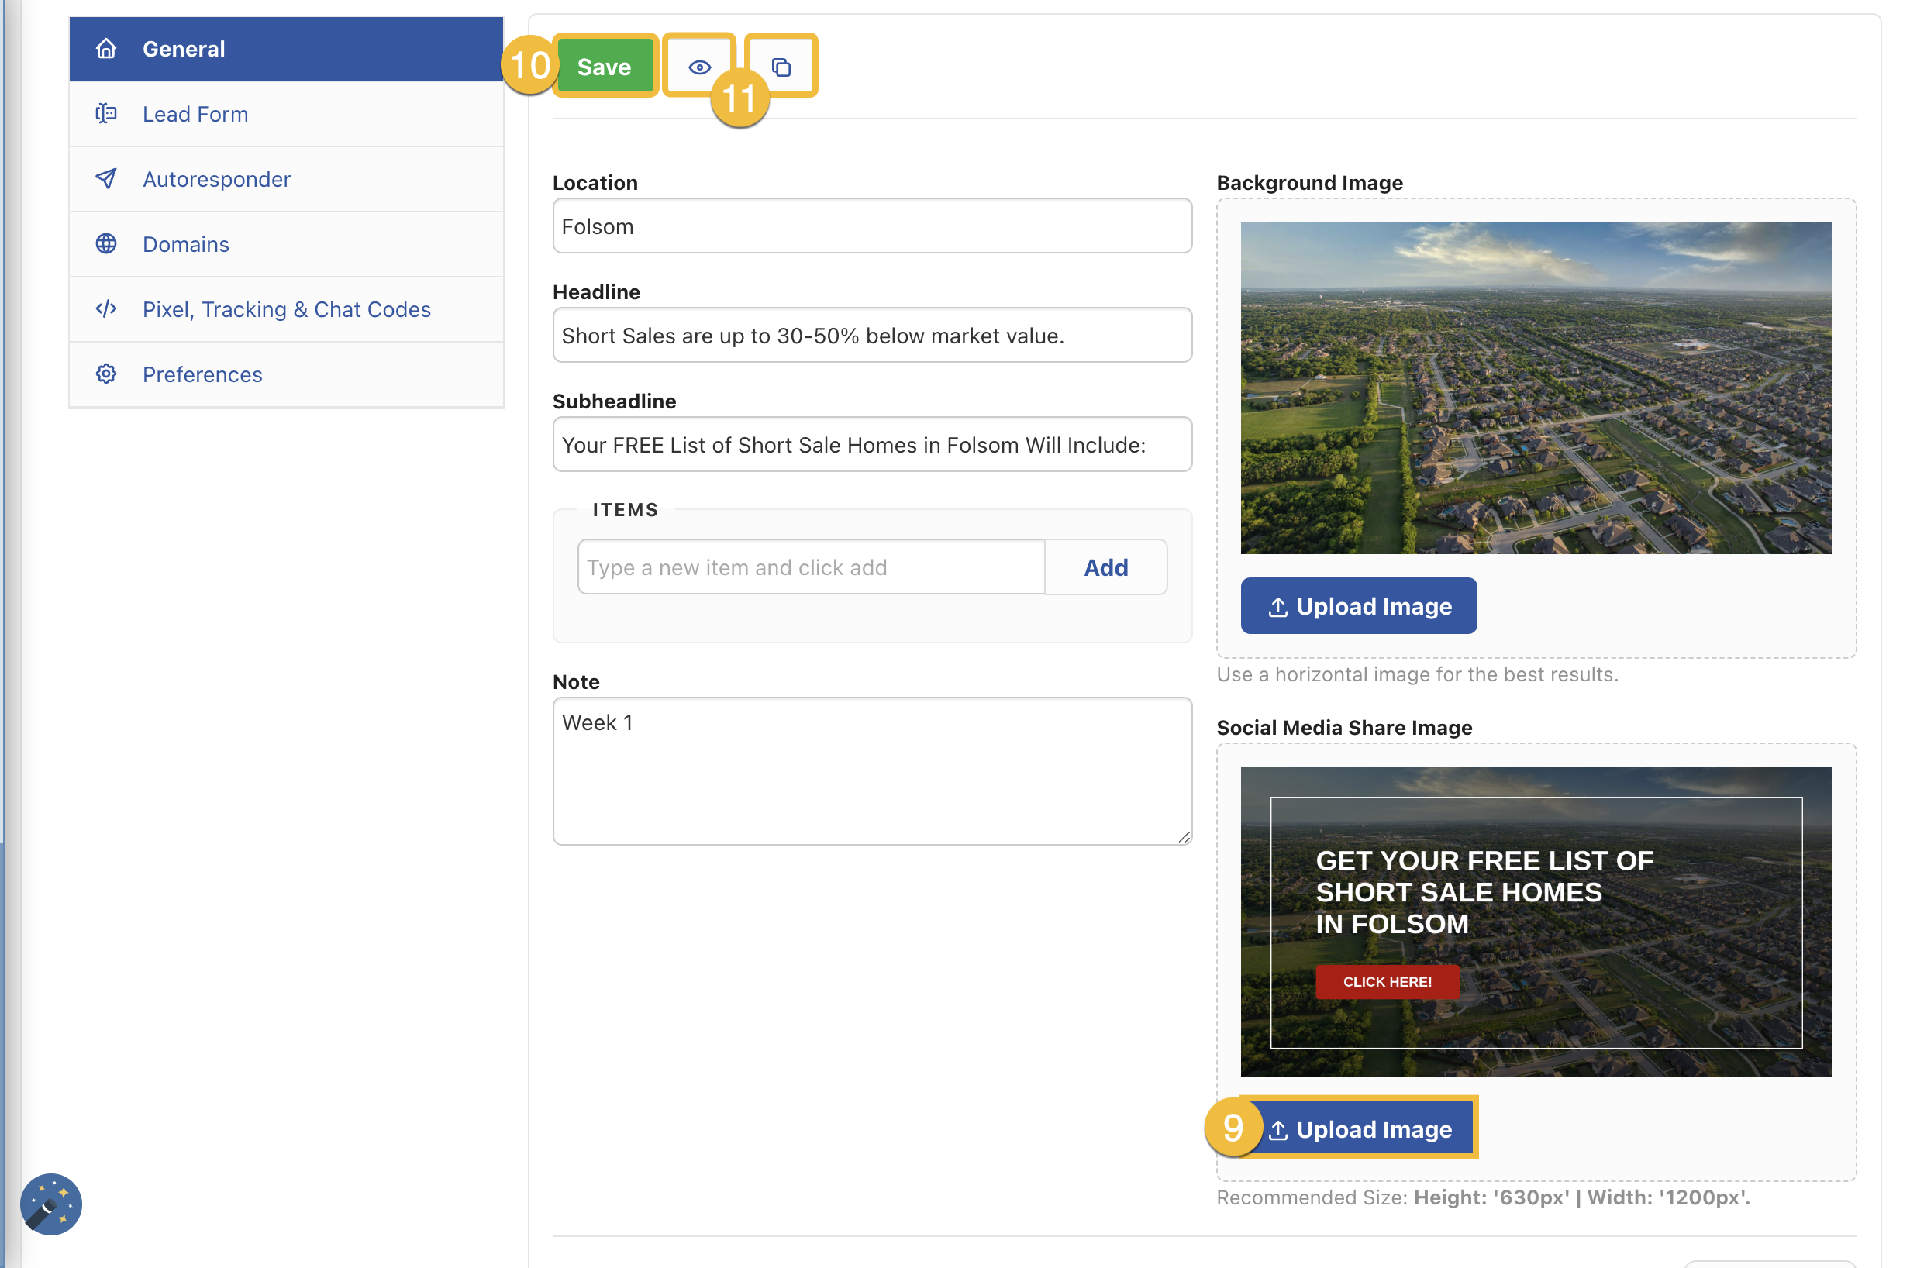The height and width of the screenshot is (1268, 1910).
Task: Upload a new Background Image
Action: click(1358, 605)
